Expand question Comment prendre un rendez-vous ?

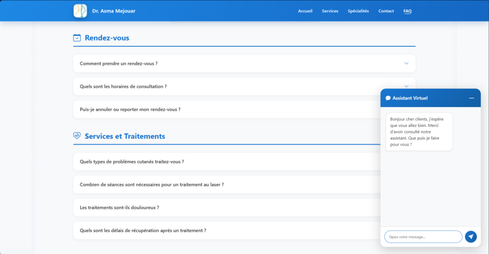pyautogui.click(x=244, y=63)
